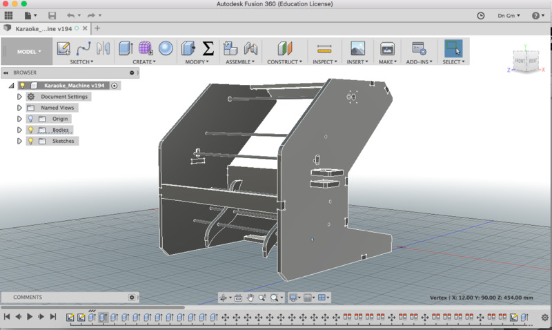
Task: Expand the Named Views tree node
Action: point(20,108)
